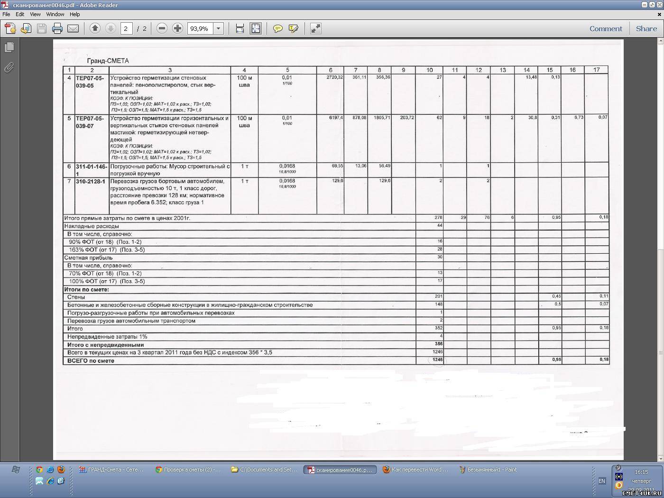Zoom in with the plus button

[x=177, y=28]
